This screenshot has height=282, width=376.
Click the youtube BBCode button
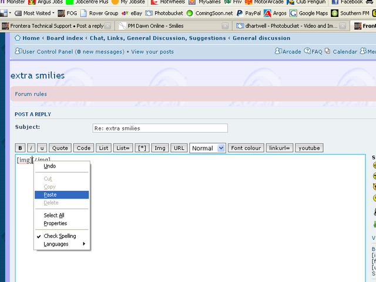(x=309, y=148)
